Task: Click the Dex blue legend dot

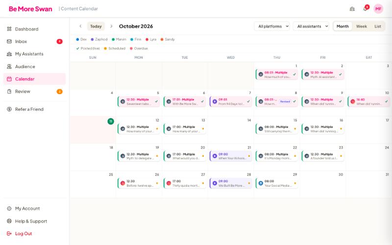Action: 77,40
